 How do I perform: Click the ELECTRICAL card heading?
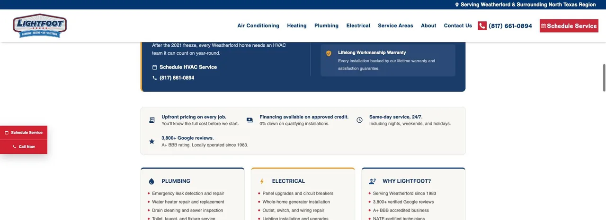click(288, 181)
